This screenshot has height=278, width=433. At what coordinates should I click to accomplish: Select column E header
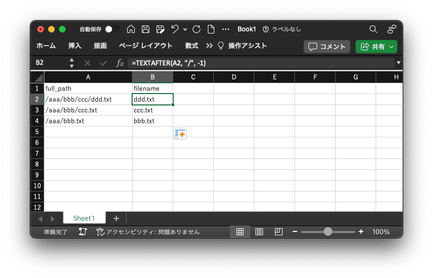pyautogui.click(x=274, y=77)
